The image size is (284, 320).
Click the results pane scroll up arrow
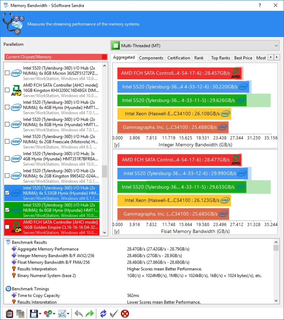pyautogui.click(x=276, y=242)
